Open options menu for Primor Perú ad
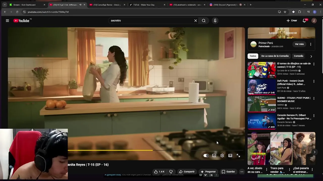The height and width of the screenshot is (181, 323). pos(311,44)
